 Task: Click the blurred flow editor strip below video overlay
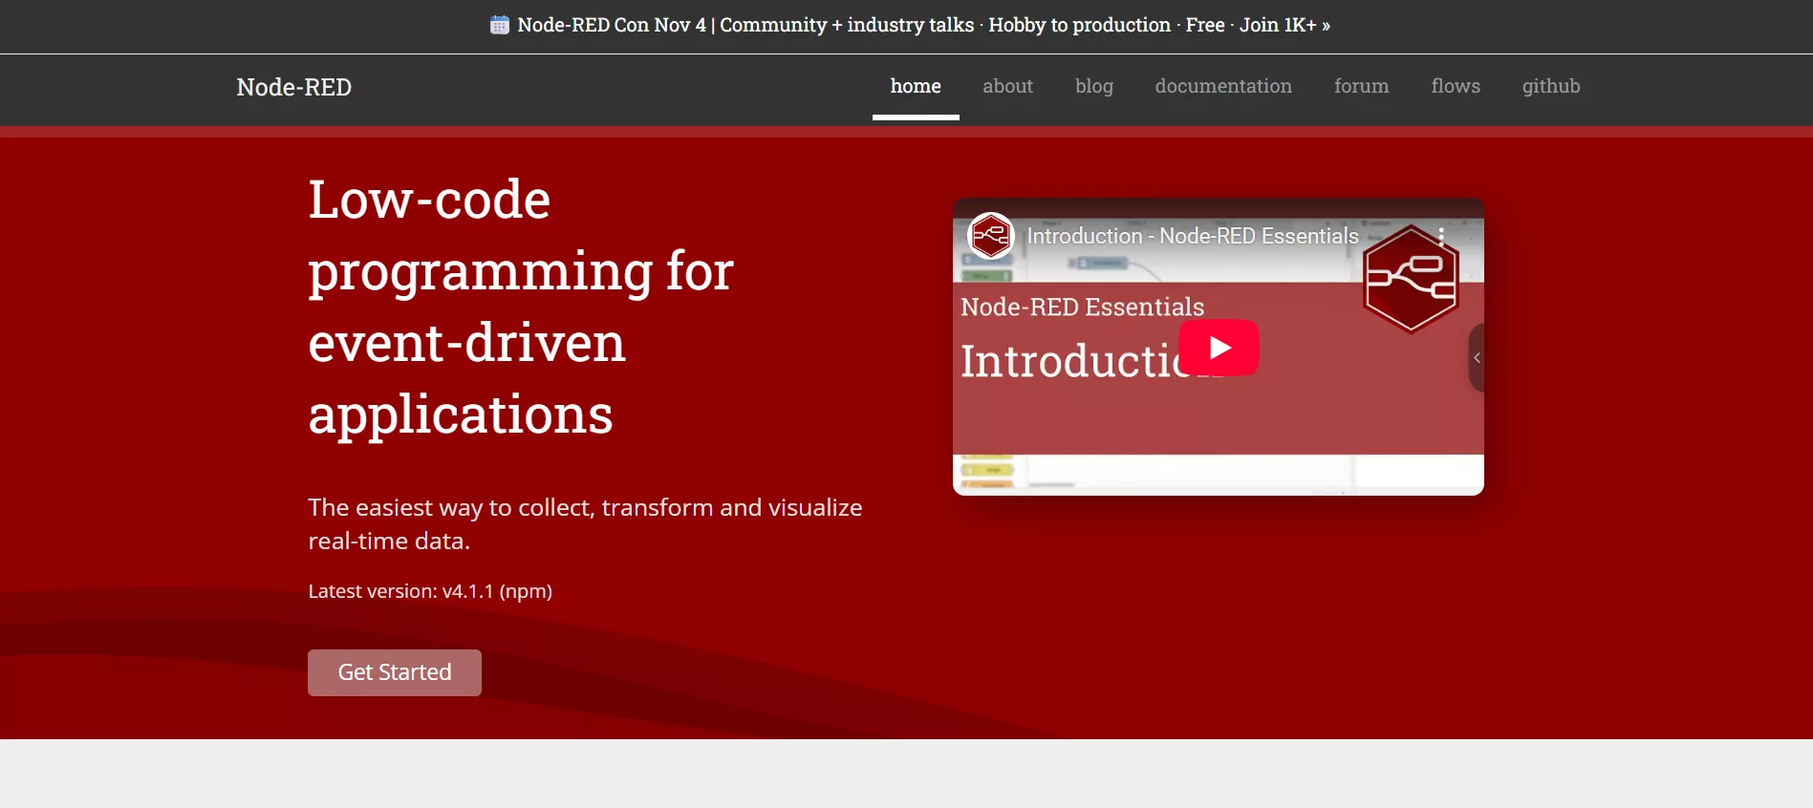pos(1218,474)
